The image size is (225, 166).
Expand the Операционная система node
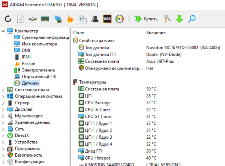(x=3, y=96)
